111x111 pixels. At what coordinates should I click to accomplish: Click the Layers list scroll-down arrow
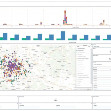pos(91,86)
